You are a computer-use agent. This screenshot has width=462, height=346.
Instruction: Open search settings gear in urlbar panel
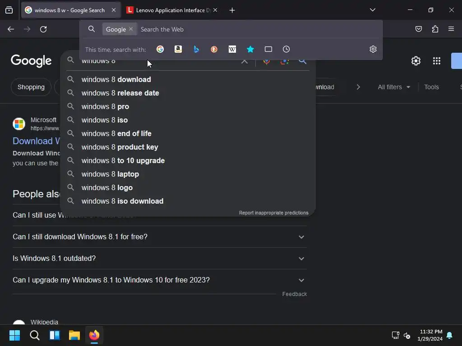click(373, 49)
